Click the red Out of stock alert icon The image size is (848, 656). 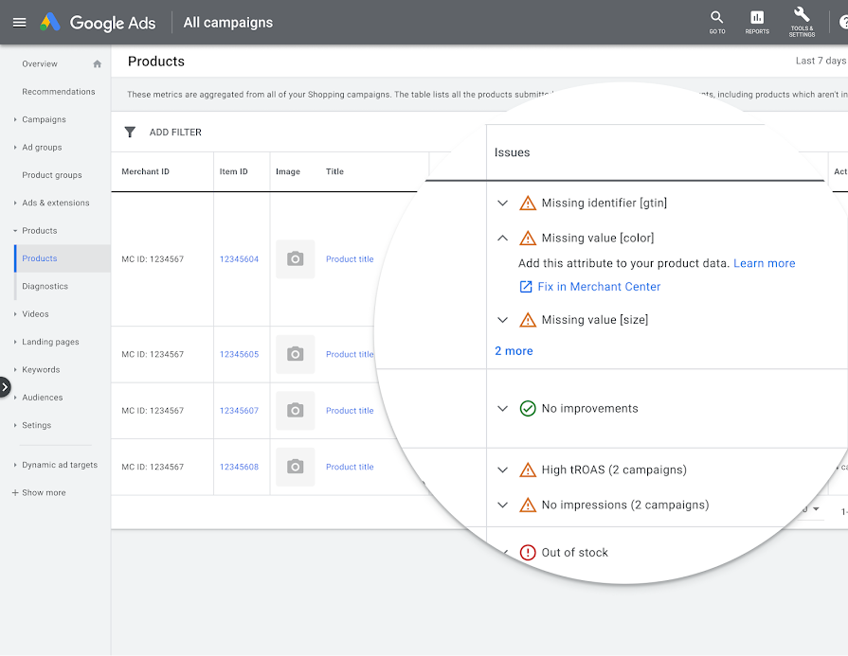point(528,552)
